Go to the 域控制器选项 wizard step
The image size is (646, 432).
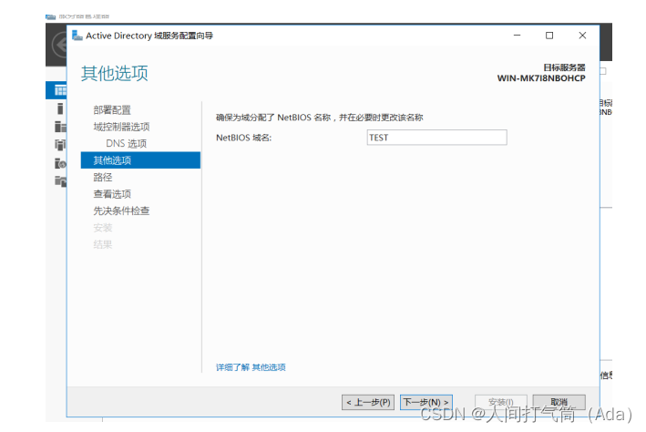coord(121,127)
